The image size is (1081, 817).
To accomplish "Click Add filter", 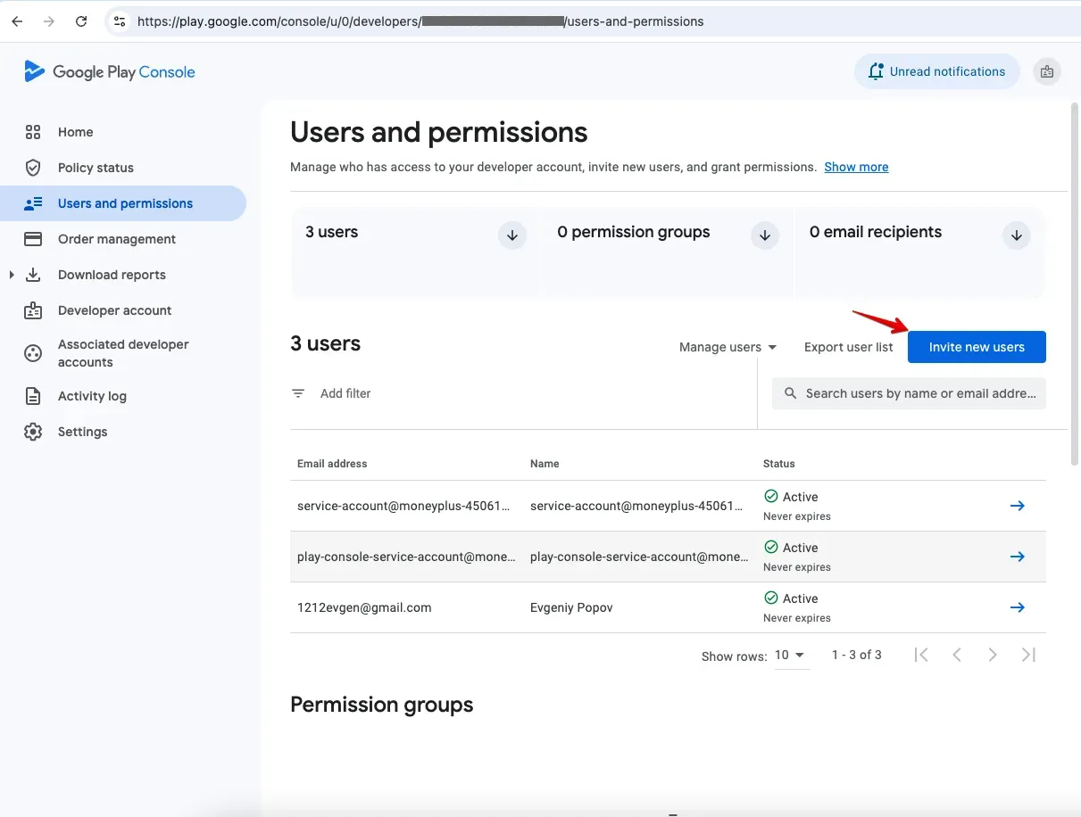I will click(345, 393).
